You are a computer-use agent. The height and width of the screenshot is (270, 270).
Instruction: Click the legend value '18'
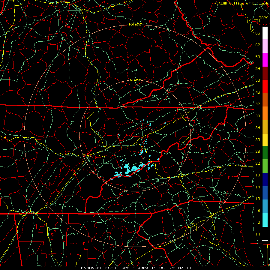(x=258, y=175)
